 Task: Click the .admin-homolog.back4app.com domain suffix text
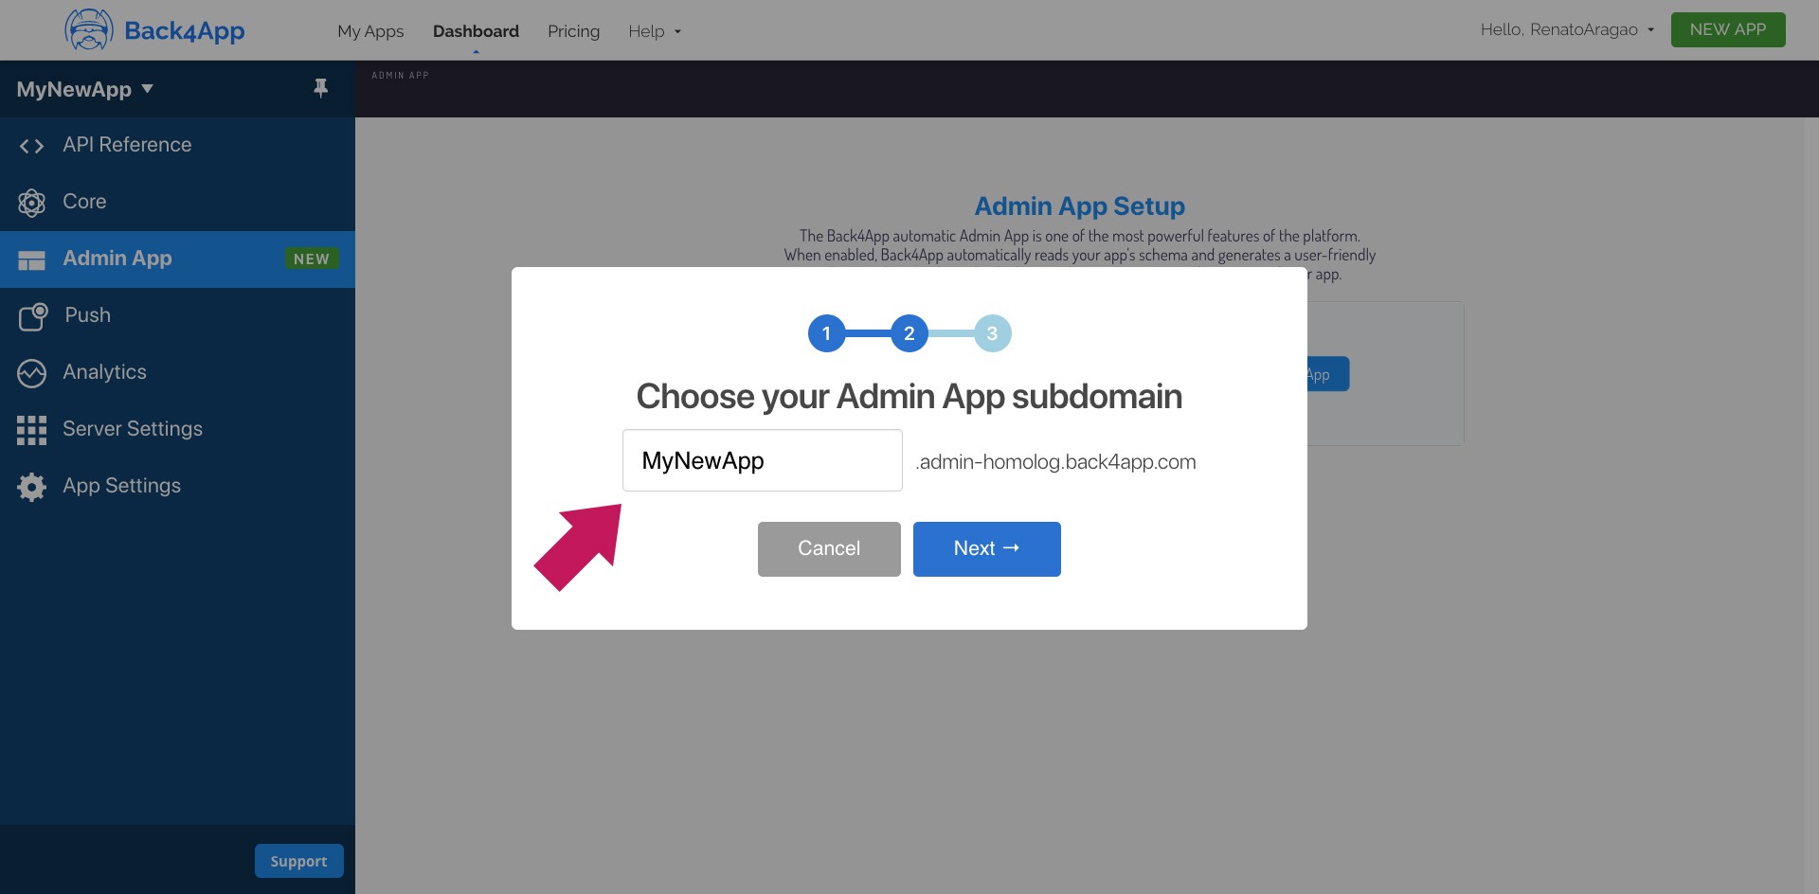tap(1055, 462)
